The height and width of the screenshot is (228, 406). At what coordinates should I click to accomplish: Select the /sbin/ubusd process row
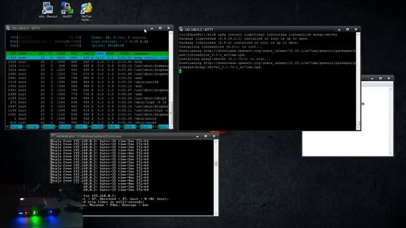point(88,122)
